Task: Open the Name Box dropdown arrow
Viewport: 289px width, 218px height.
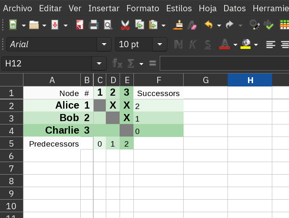Action: pyautogui.click(x=99, y=63)
